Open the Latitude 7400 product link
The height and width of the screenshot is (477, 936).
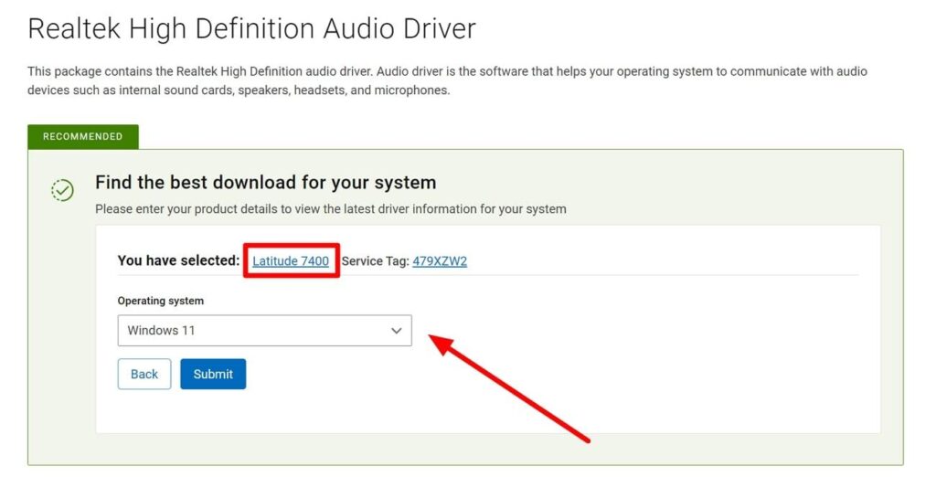point(291,260)
